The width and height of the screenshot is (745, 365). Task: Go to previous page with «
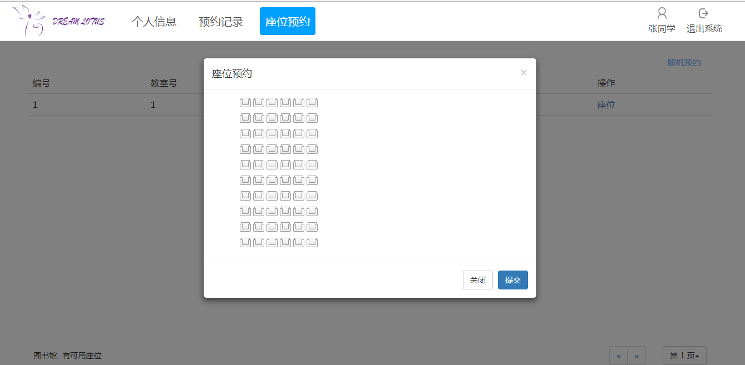[619, 356]
